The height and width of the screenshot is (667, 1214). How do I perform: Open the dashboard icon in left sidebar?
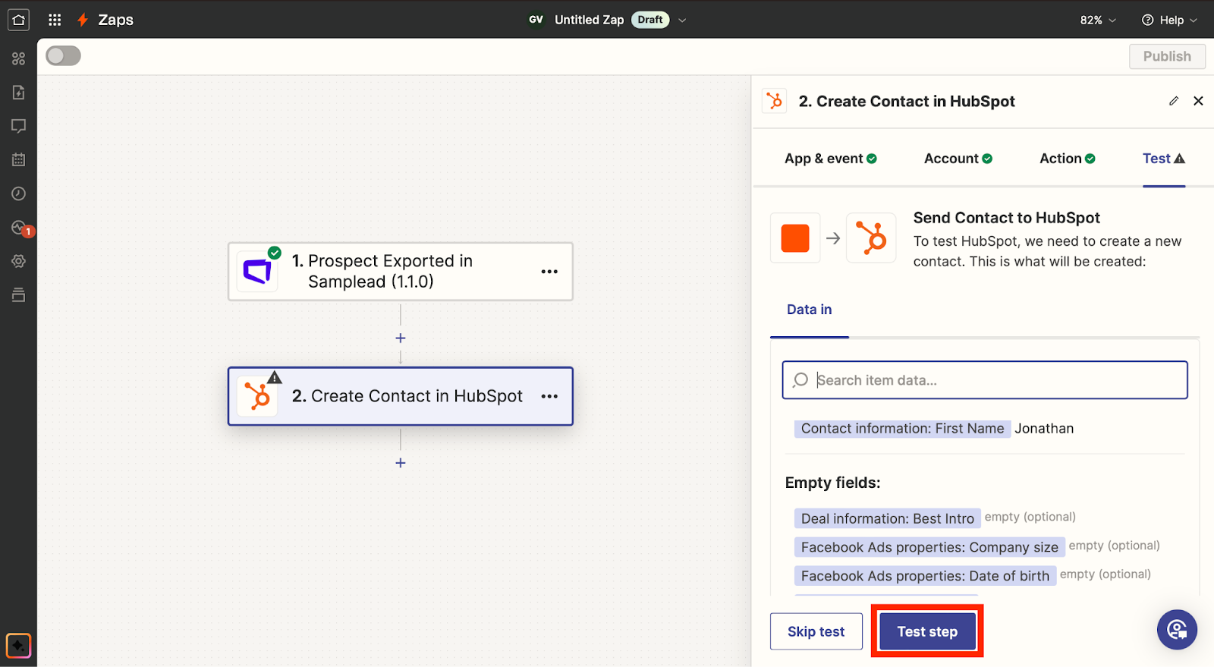[x=19, y=58]
